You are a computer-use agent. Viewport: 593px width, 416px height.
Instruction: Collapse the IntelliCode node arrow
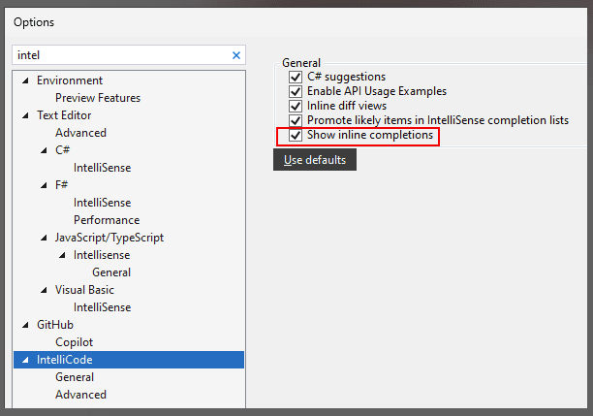pyautogui.click(x=25, y=360)
